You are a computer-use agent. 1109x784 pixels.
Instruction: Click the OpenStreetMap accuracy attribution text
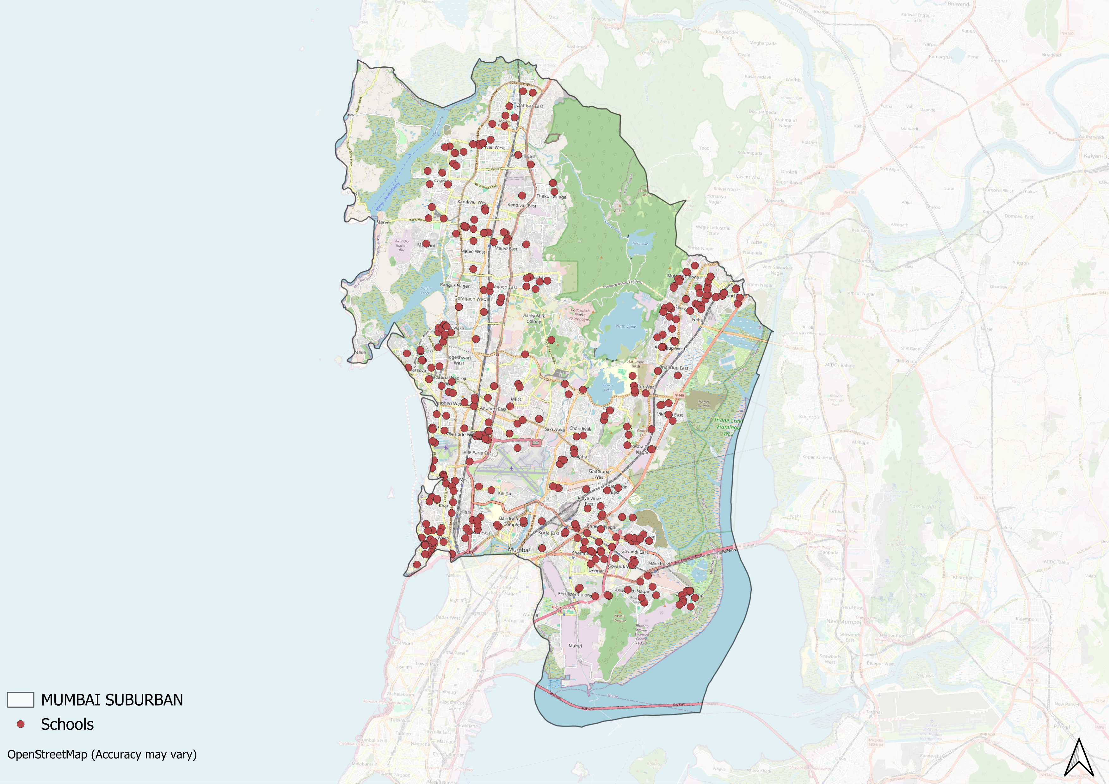102,755
